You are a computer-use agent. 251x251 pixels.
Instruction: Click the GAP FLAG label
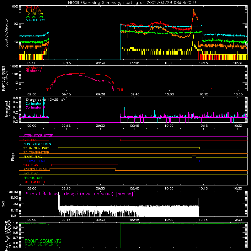click(31, 140)
